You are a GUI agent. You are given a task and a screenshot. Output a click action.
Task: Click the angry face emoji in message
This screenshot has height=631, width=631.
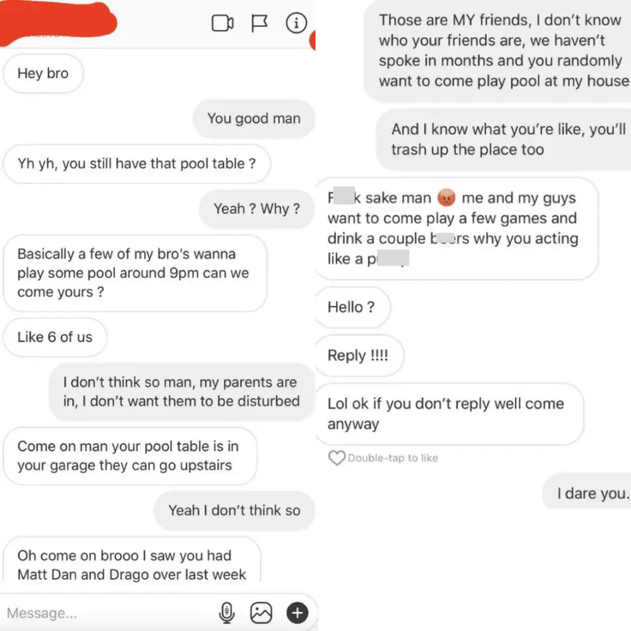446,198
